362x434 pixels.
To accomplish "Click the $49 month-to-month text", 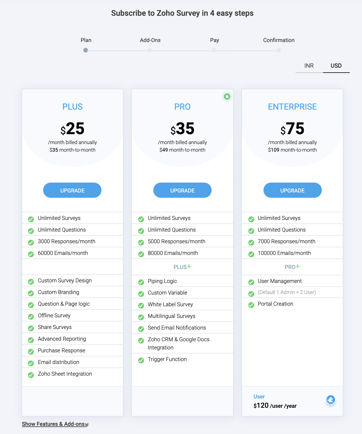I will [x=182, y=150].
